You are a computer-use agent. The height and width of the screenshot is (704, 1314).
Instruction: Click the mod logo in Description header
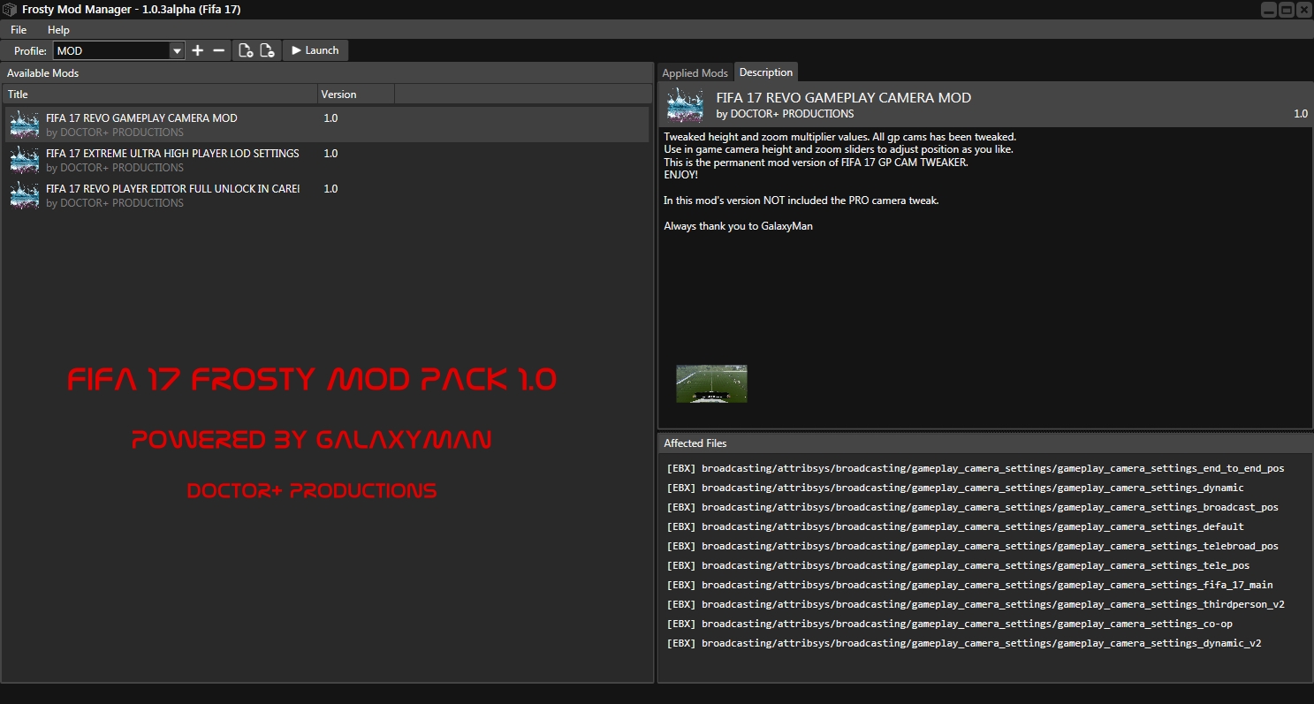pos(685,105)
